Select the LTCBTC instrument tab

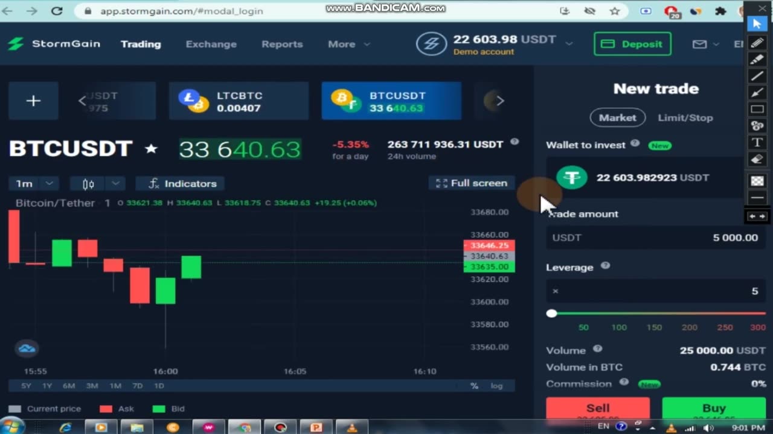239,101
